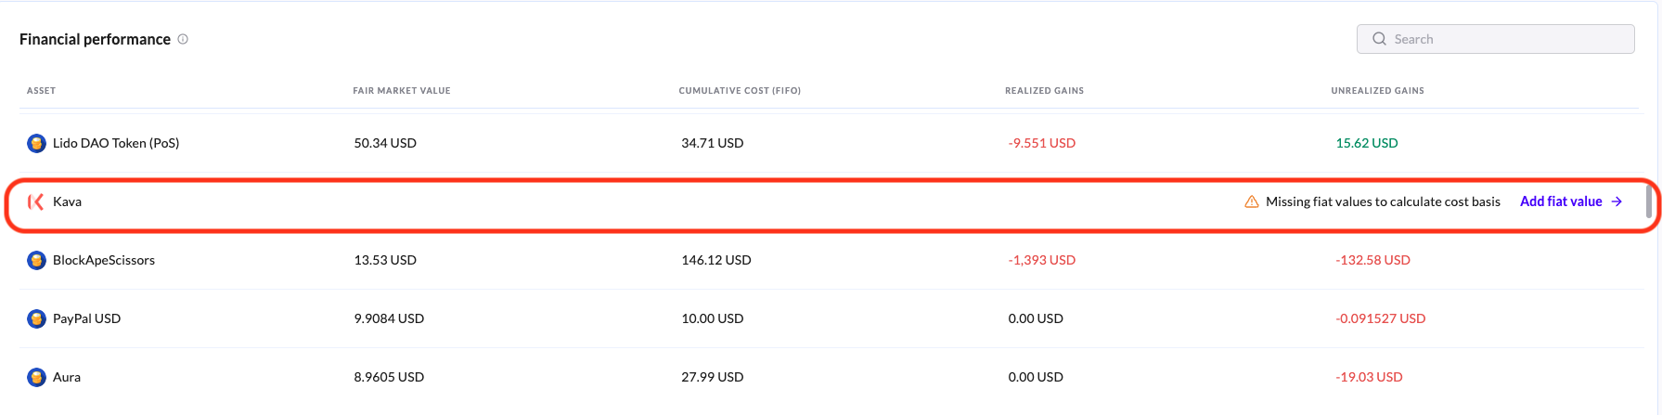Screen dimensions: 1662x415
Task: Click the Realized Gains column header
Action: click(x=1044, y=91)
